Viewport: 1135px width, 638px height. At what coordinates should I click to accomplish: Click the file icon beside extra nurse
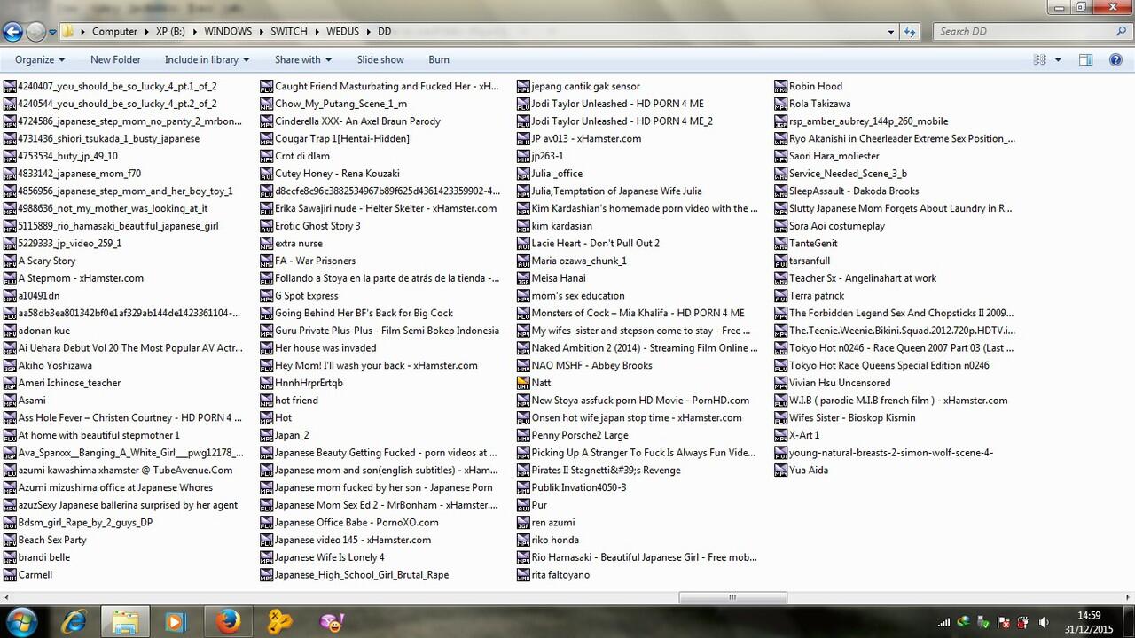pyautogui.click(x=266, y=244)
